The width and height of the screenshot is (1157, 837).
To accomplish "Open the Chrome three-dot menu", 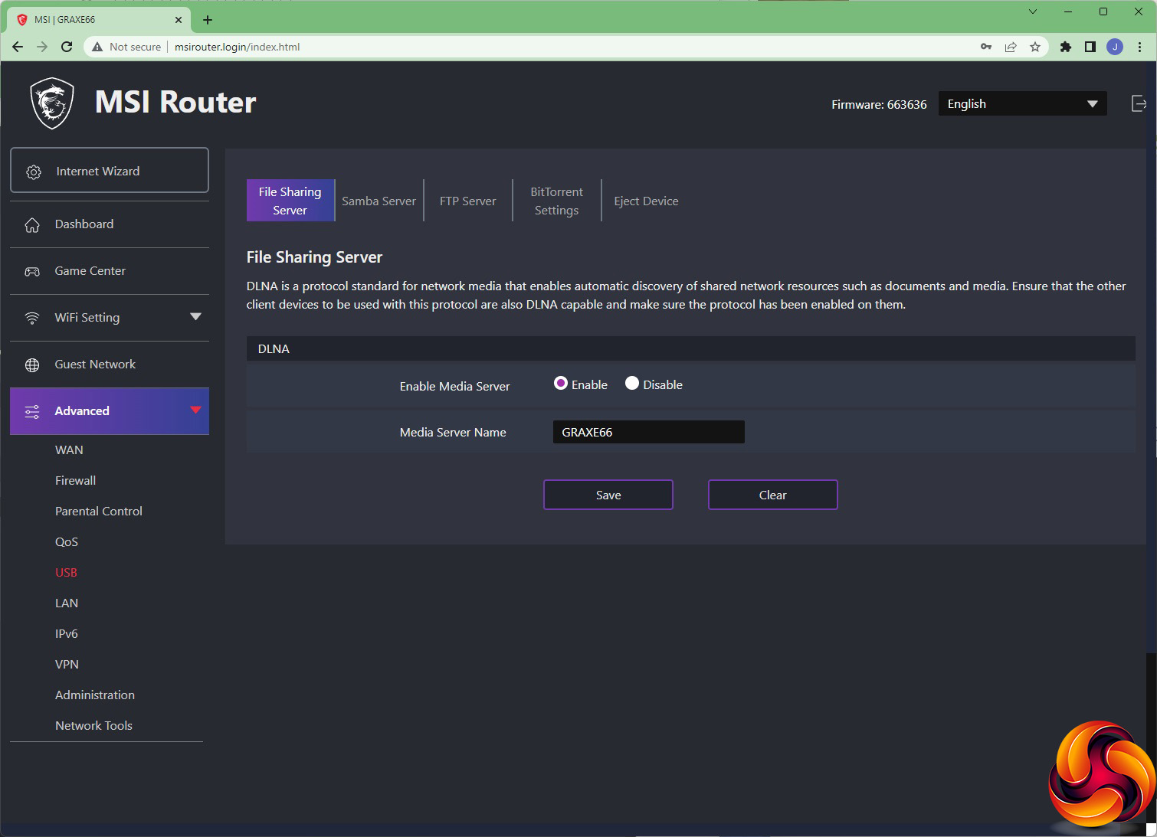I will (1139, 47).
